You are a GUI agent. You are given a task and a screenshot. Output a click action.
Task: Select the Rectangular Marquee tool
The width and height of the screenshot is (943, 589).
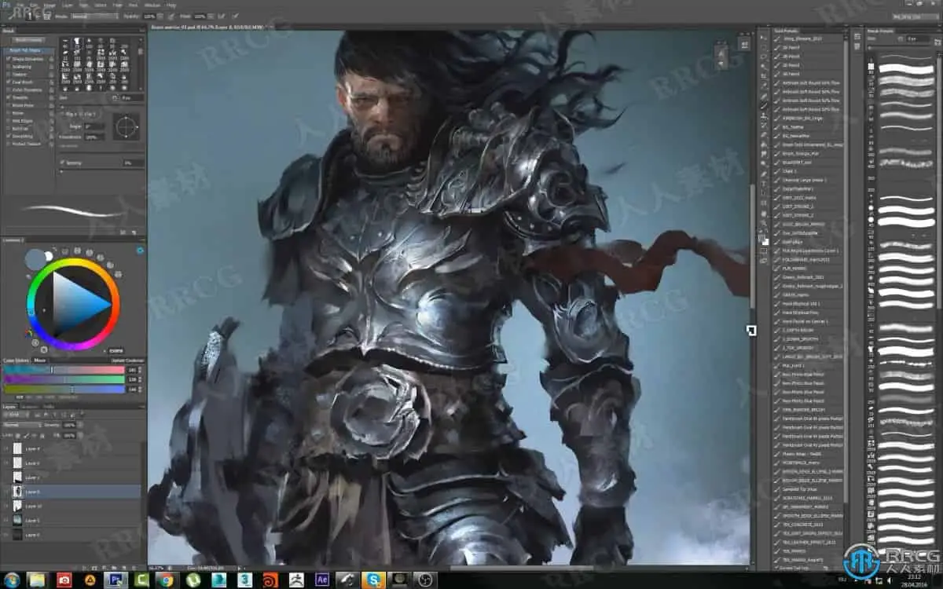click(x=763, y=47)
